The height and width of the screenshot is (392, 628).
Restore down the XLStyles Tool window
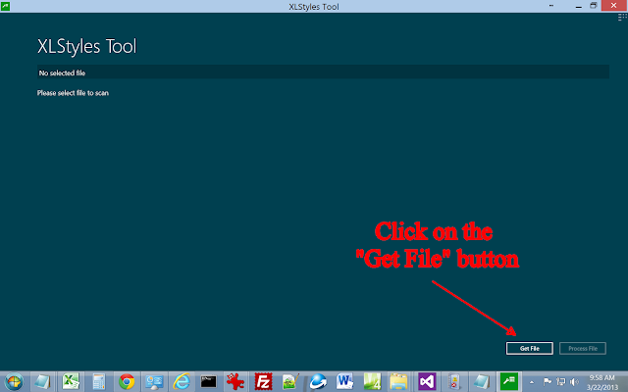tap(593, 6)
